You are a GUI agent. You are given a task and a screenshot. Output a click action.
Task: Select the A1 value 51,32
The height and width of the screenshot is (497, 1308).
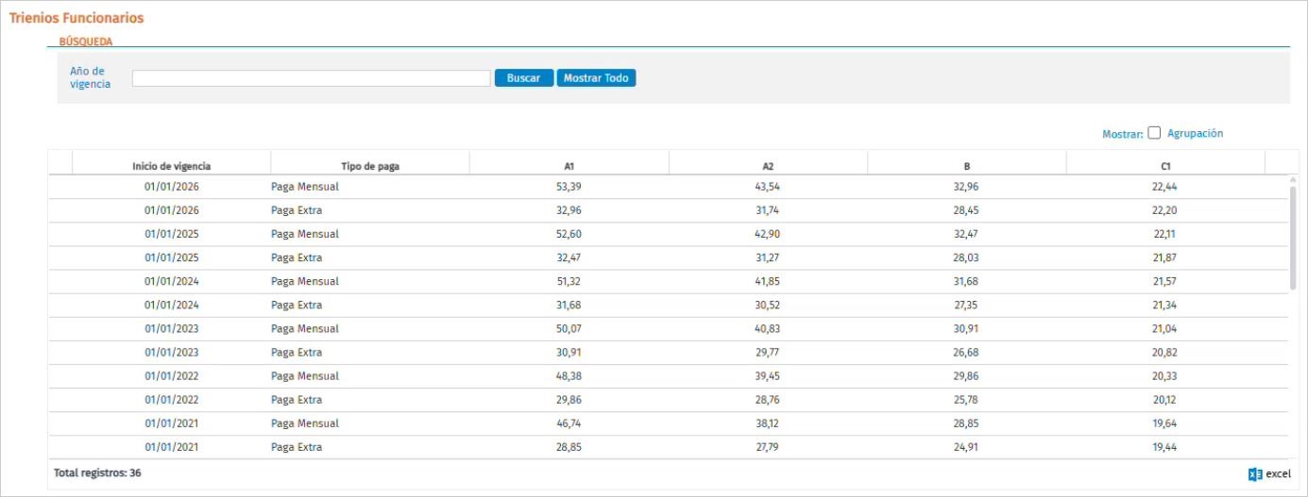tap(569, 281)
